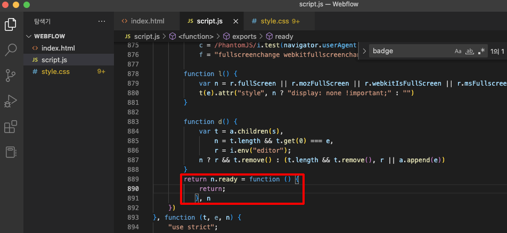Close the script.js tab
This screenshot has width=507, height=233.
236,21
